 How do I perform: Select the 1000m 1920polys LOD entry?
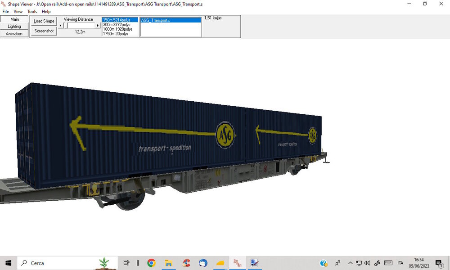[x=120, y=29]
